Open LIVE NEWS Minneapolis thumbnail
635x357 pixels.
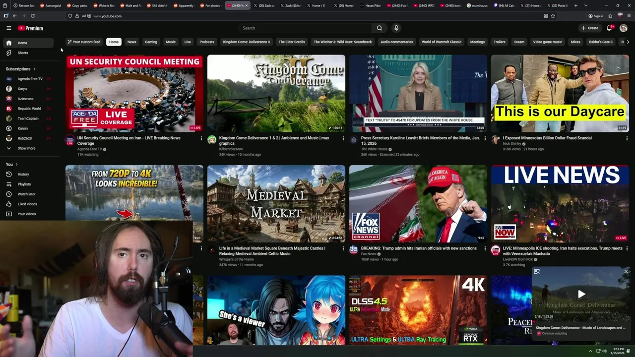(x=560, y=204)
